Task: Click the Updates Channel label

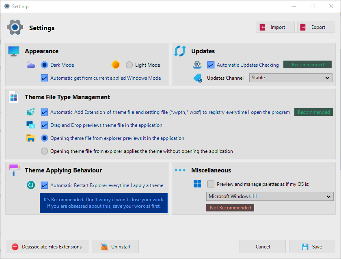Action: 225,78
